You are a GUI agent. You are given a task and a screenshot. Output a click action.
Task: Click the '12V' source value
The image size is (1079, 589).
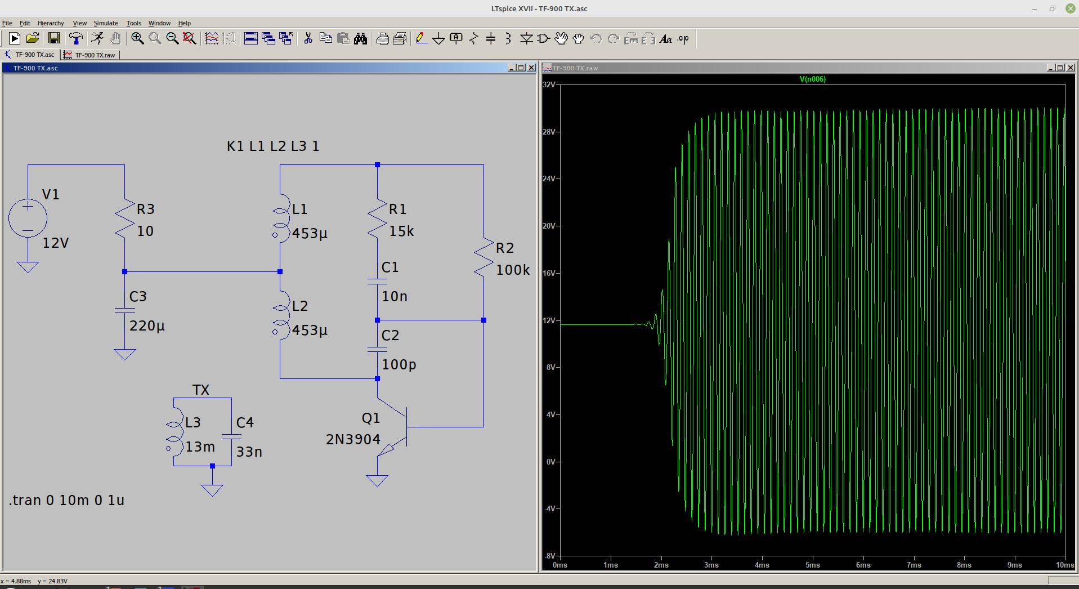(56, 243)
